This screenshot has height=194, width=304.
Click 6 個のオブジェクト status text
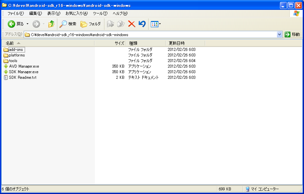15,189
